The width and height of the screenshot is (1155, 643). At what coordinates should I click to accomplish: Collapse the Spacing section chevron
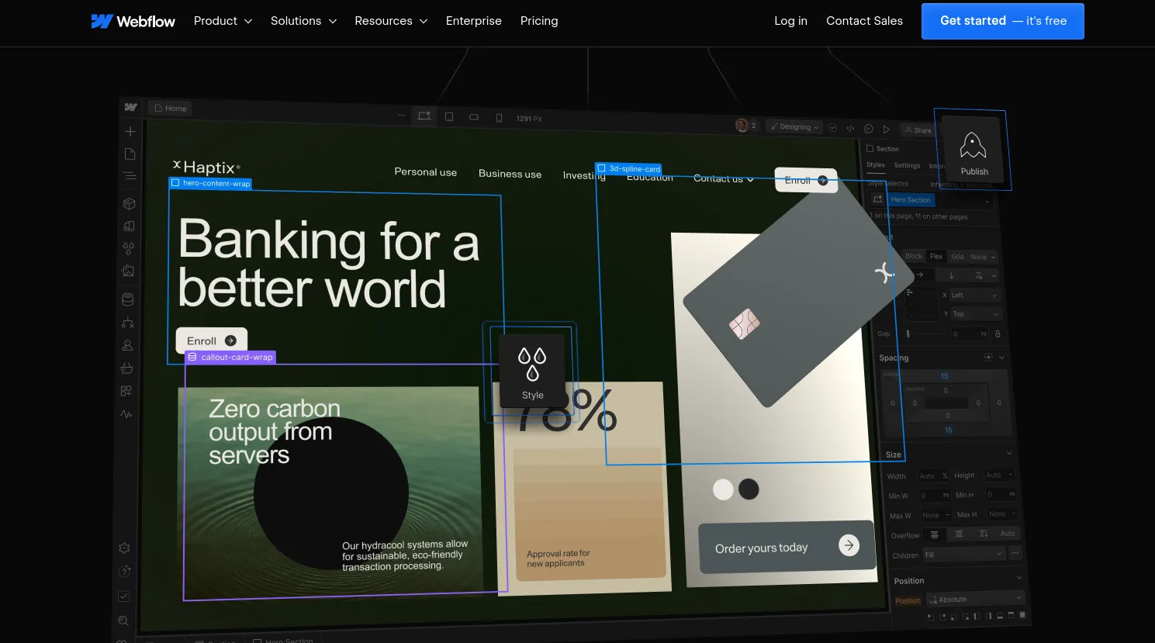(1001, 358)
